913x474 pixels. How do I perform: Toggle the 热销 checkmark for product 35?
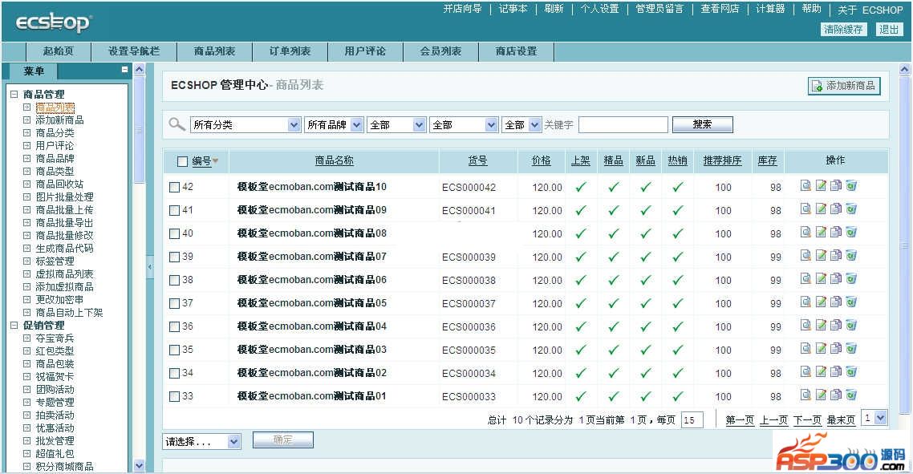[x=677, y=350]
